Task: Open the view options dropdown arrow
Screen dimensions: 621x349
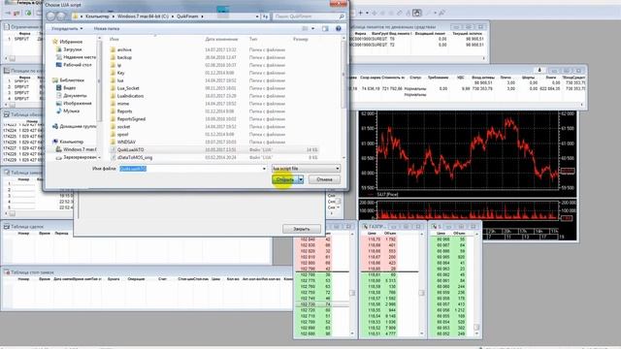Action: 312,28
